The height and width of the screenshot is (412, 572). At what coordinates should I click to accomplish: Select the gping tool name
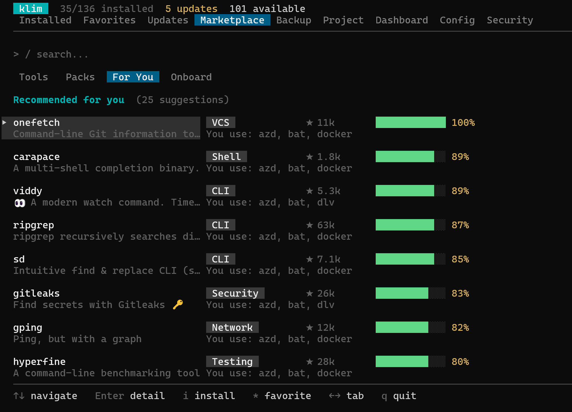[x=28, y=328]
